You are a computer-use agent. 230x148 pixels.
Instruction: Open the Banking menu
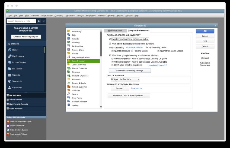tap(111, 15)
